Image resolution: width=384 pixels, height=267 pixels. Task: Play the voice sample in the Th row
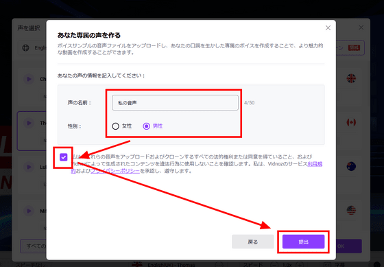pyautogui.click(x=29, y=123)
